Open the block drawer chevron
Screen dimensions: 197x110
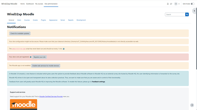click(x=194, y=11)
